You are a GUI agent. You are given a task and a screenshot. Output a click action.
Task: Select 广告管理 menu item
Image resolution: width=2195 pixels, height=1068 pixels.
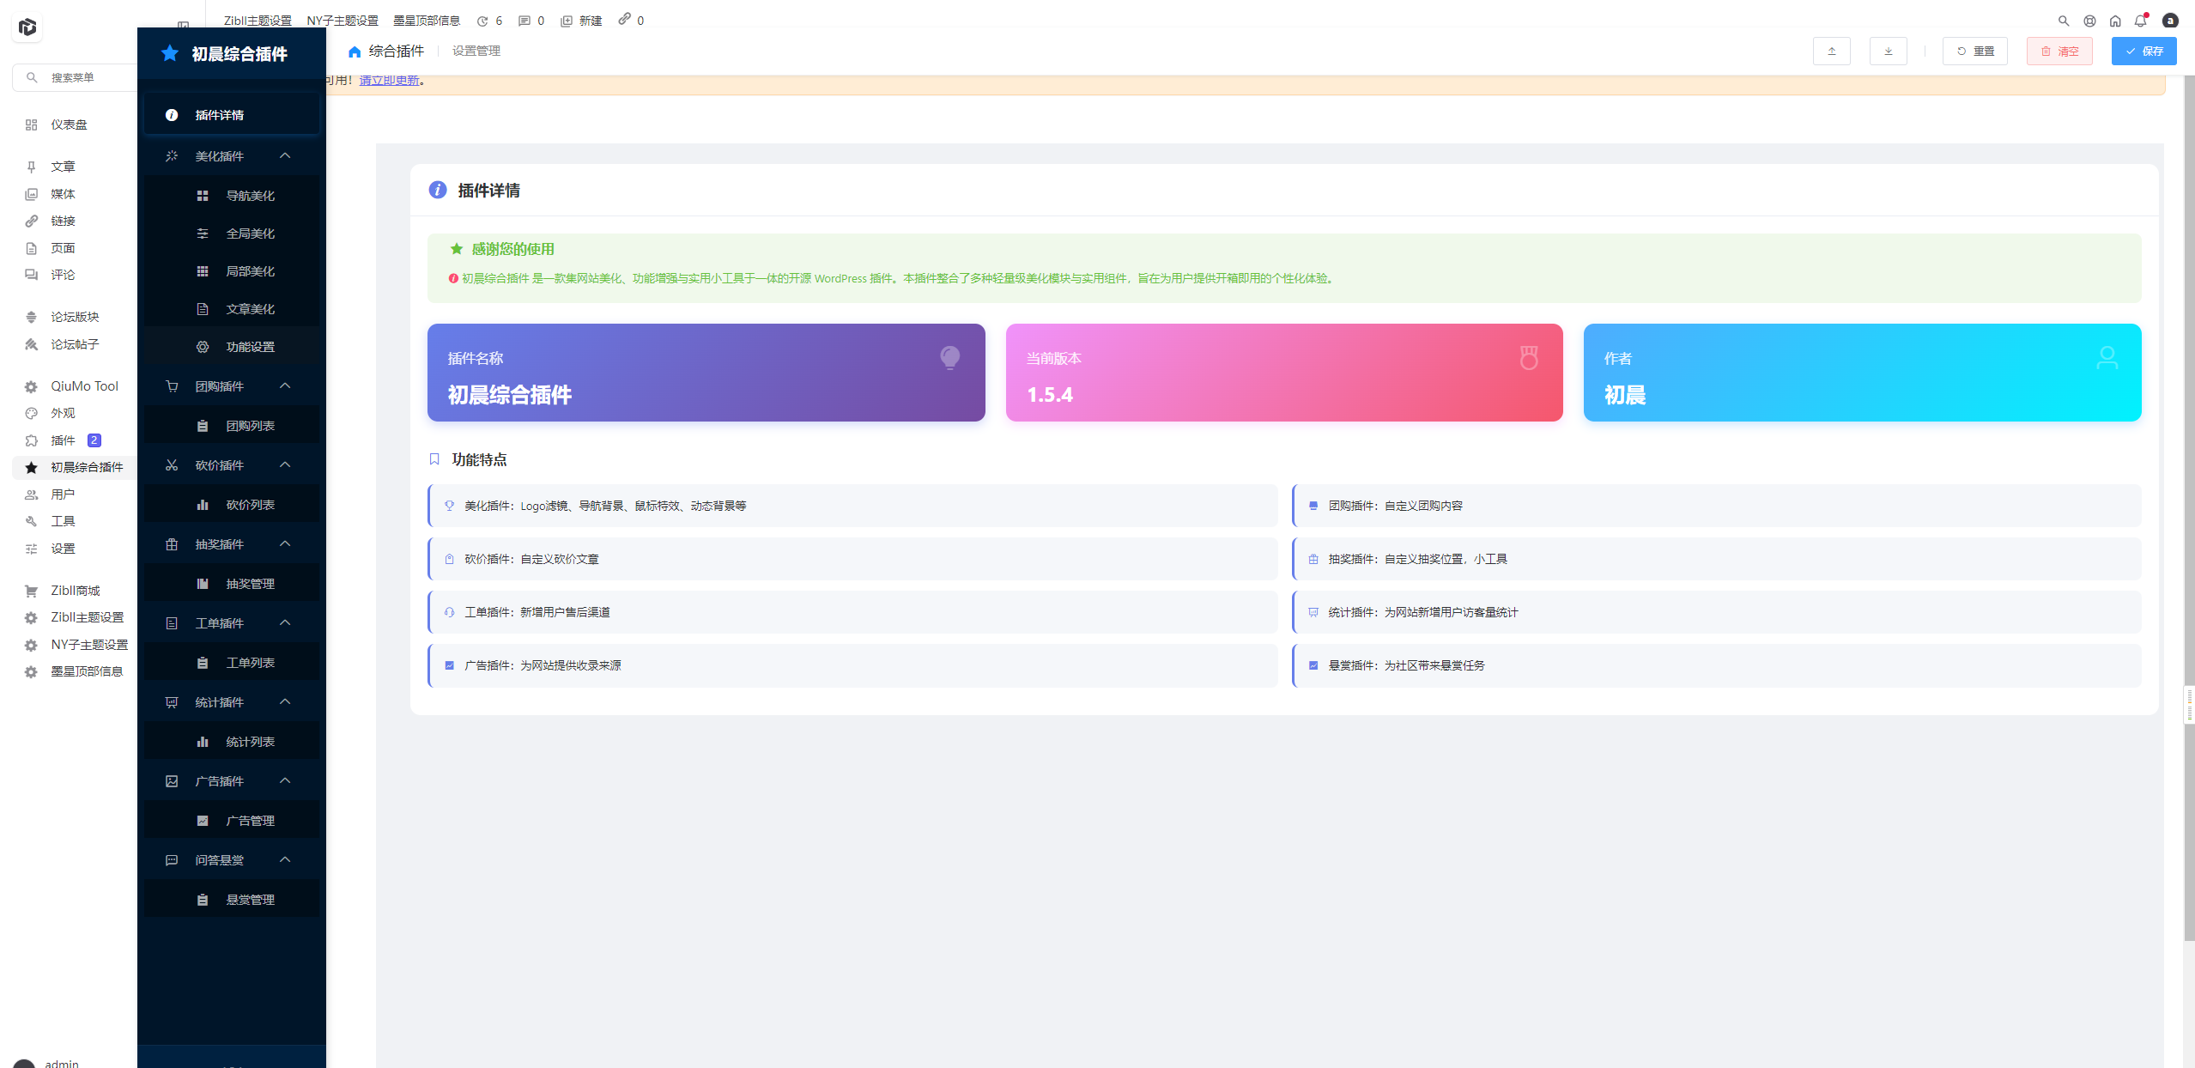click(x=250, y=821)
